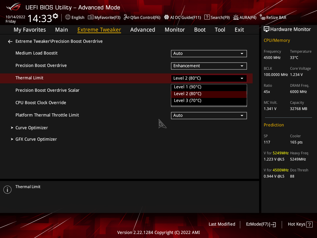Open Precision Boost Overdrive Enhancement dropdown

point(209,66)
